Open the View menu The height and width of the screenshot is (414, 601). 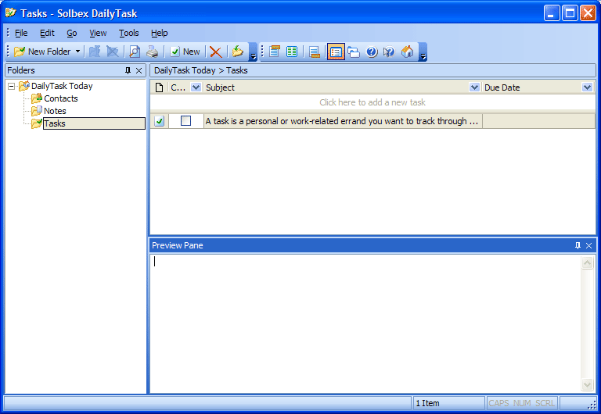pos(98,33)
